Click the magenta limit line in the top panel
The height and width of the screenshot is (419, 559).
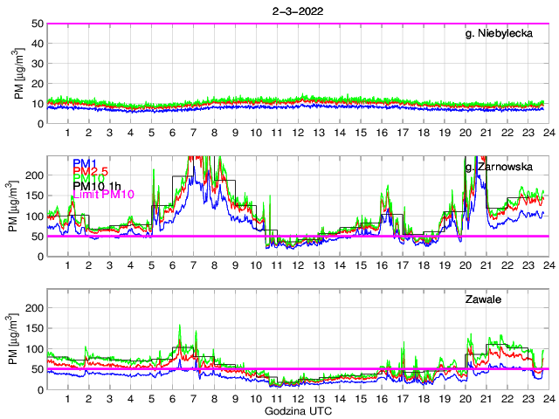pos(297,24)
